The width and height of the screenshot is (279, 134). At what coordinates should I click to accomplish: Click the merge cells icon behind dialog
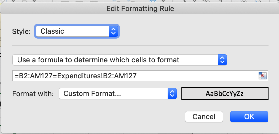[x=152, y=1]
